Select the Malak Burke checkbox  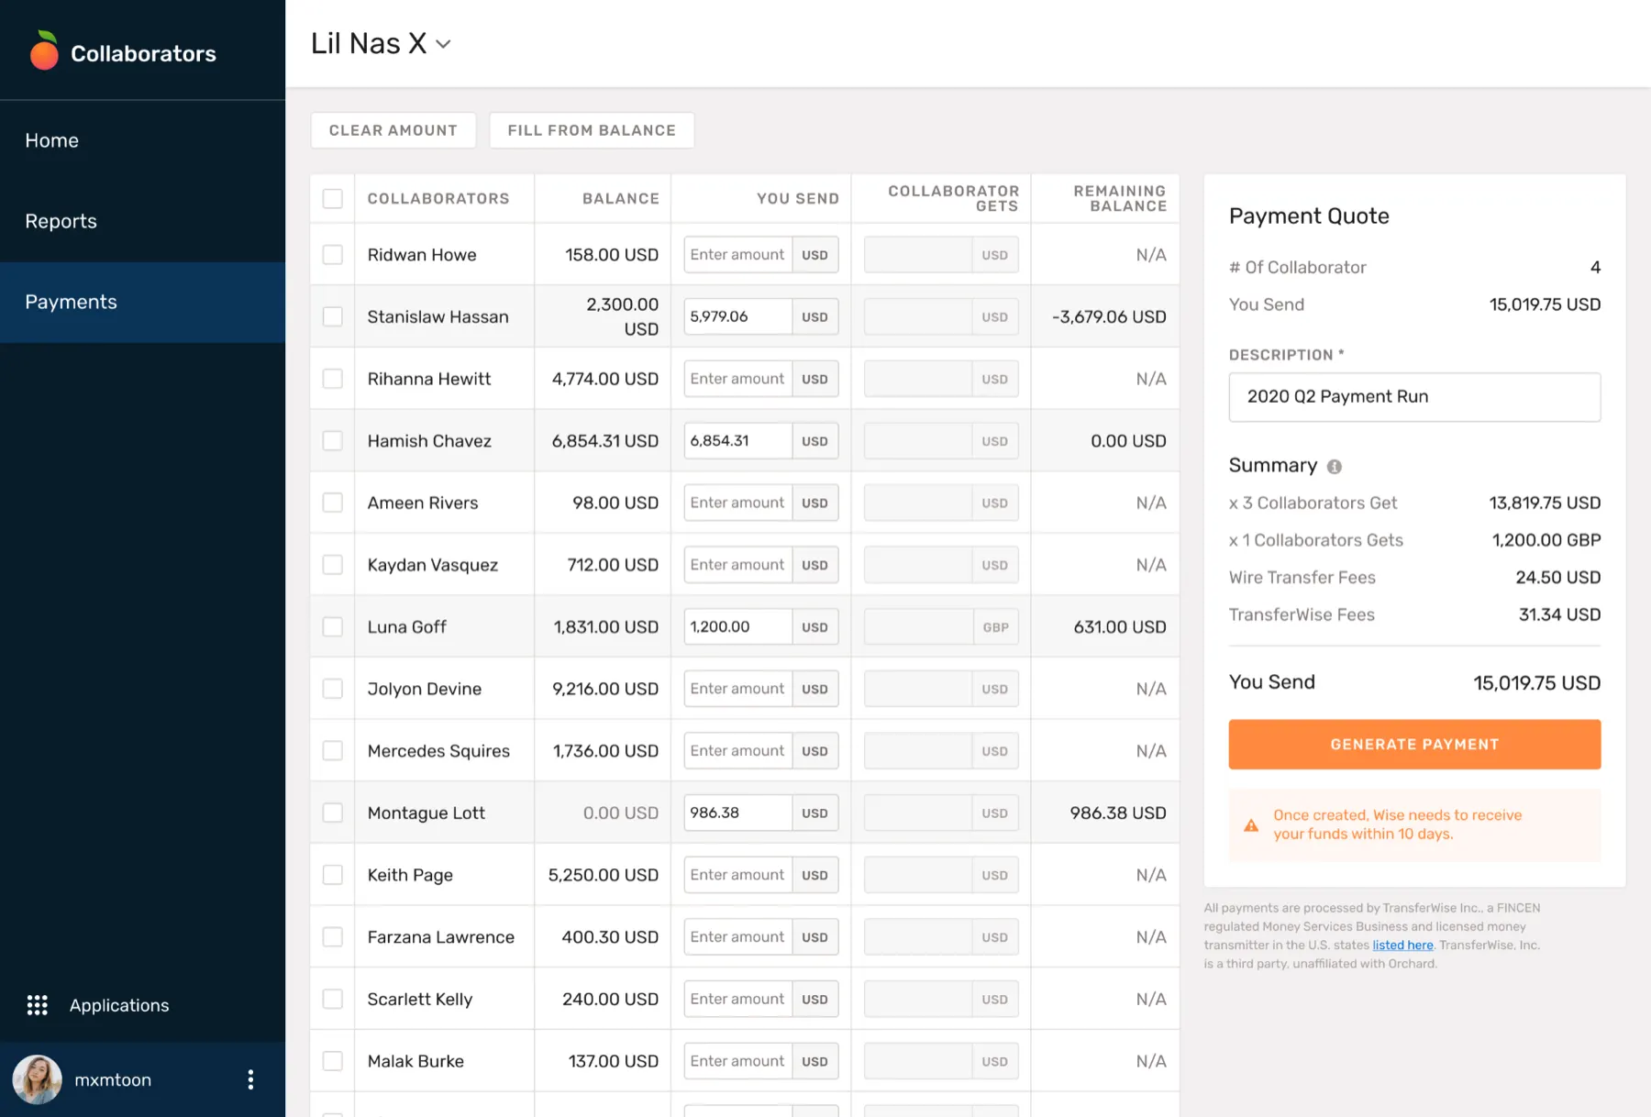333,1061
